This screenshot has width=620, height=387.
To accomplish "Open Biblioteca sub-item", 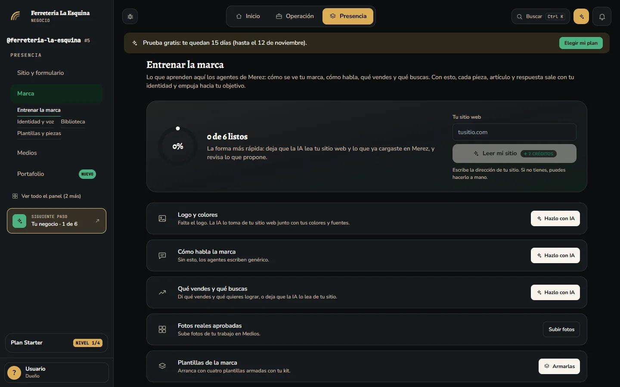I will coord(73,122).
